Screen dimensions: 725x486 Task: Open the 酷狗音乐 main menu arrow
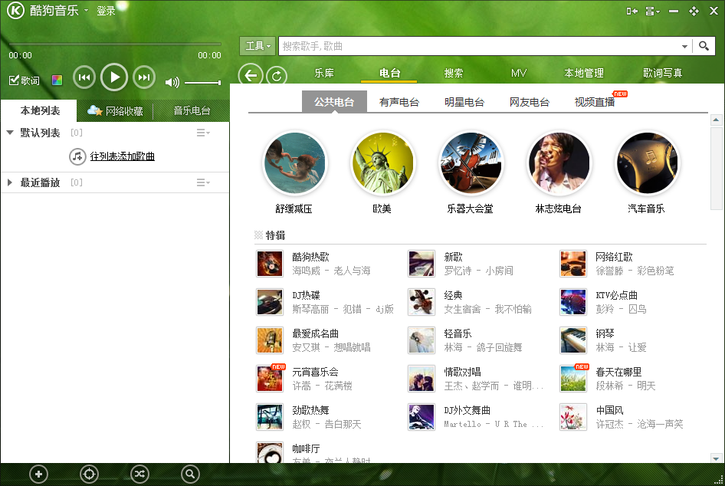coord(86,10)
